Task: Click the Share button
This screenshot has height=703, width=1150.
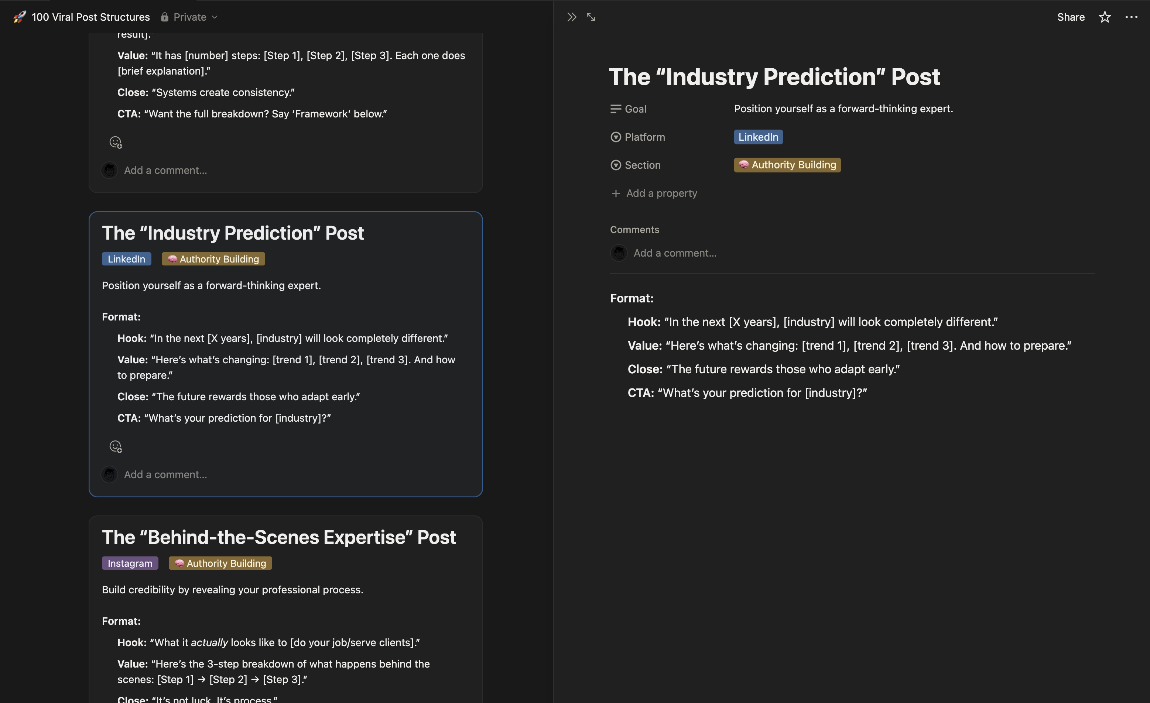Action: point(1071,17)
